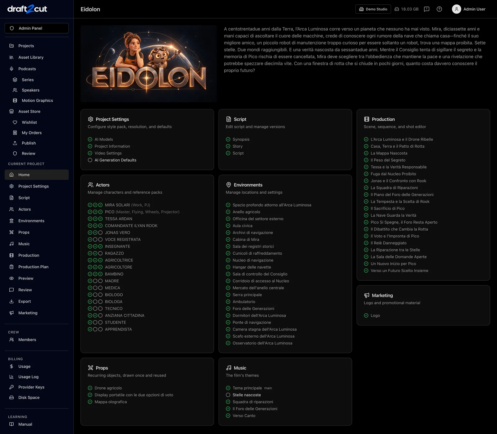This screenshot has height=434, width=497.
Task: Click the Podcasts microphone icon
Action: [11, 69]
